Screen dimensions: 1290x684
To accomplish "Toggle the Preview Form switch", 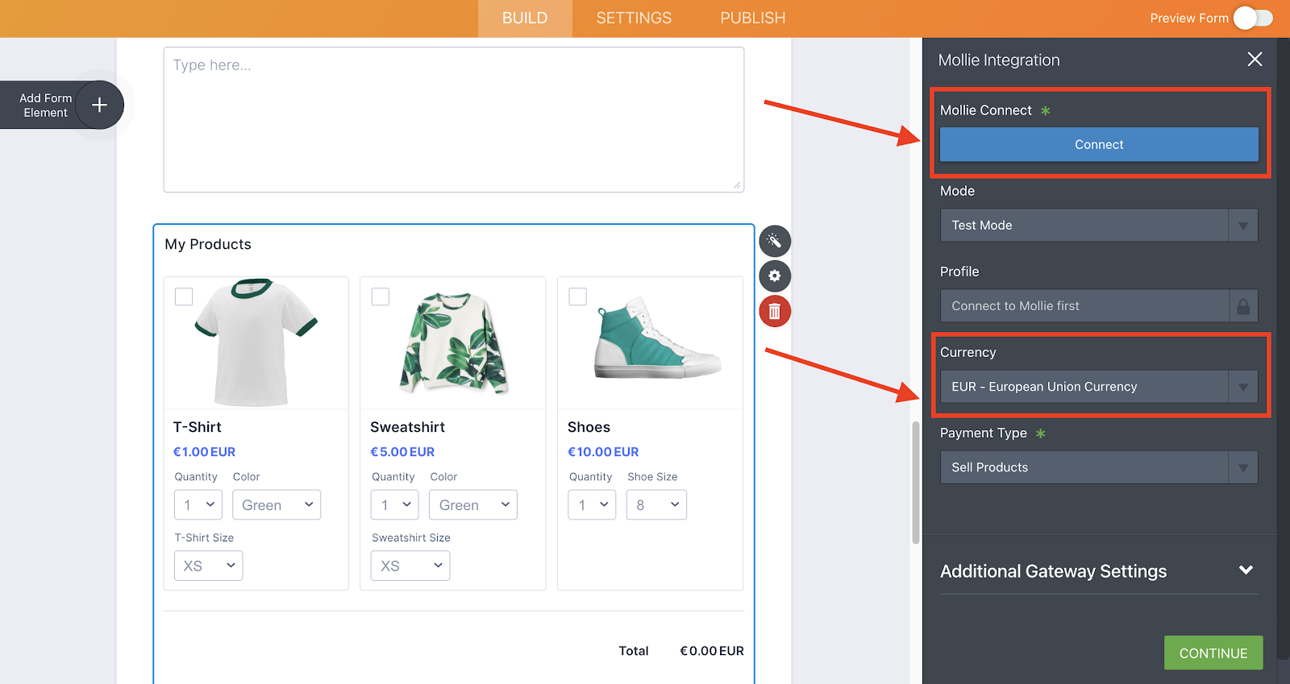I will click(x=1253, y=18).
